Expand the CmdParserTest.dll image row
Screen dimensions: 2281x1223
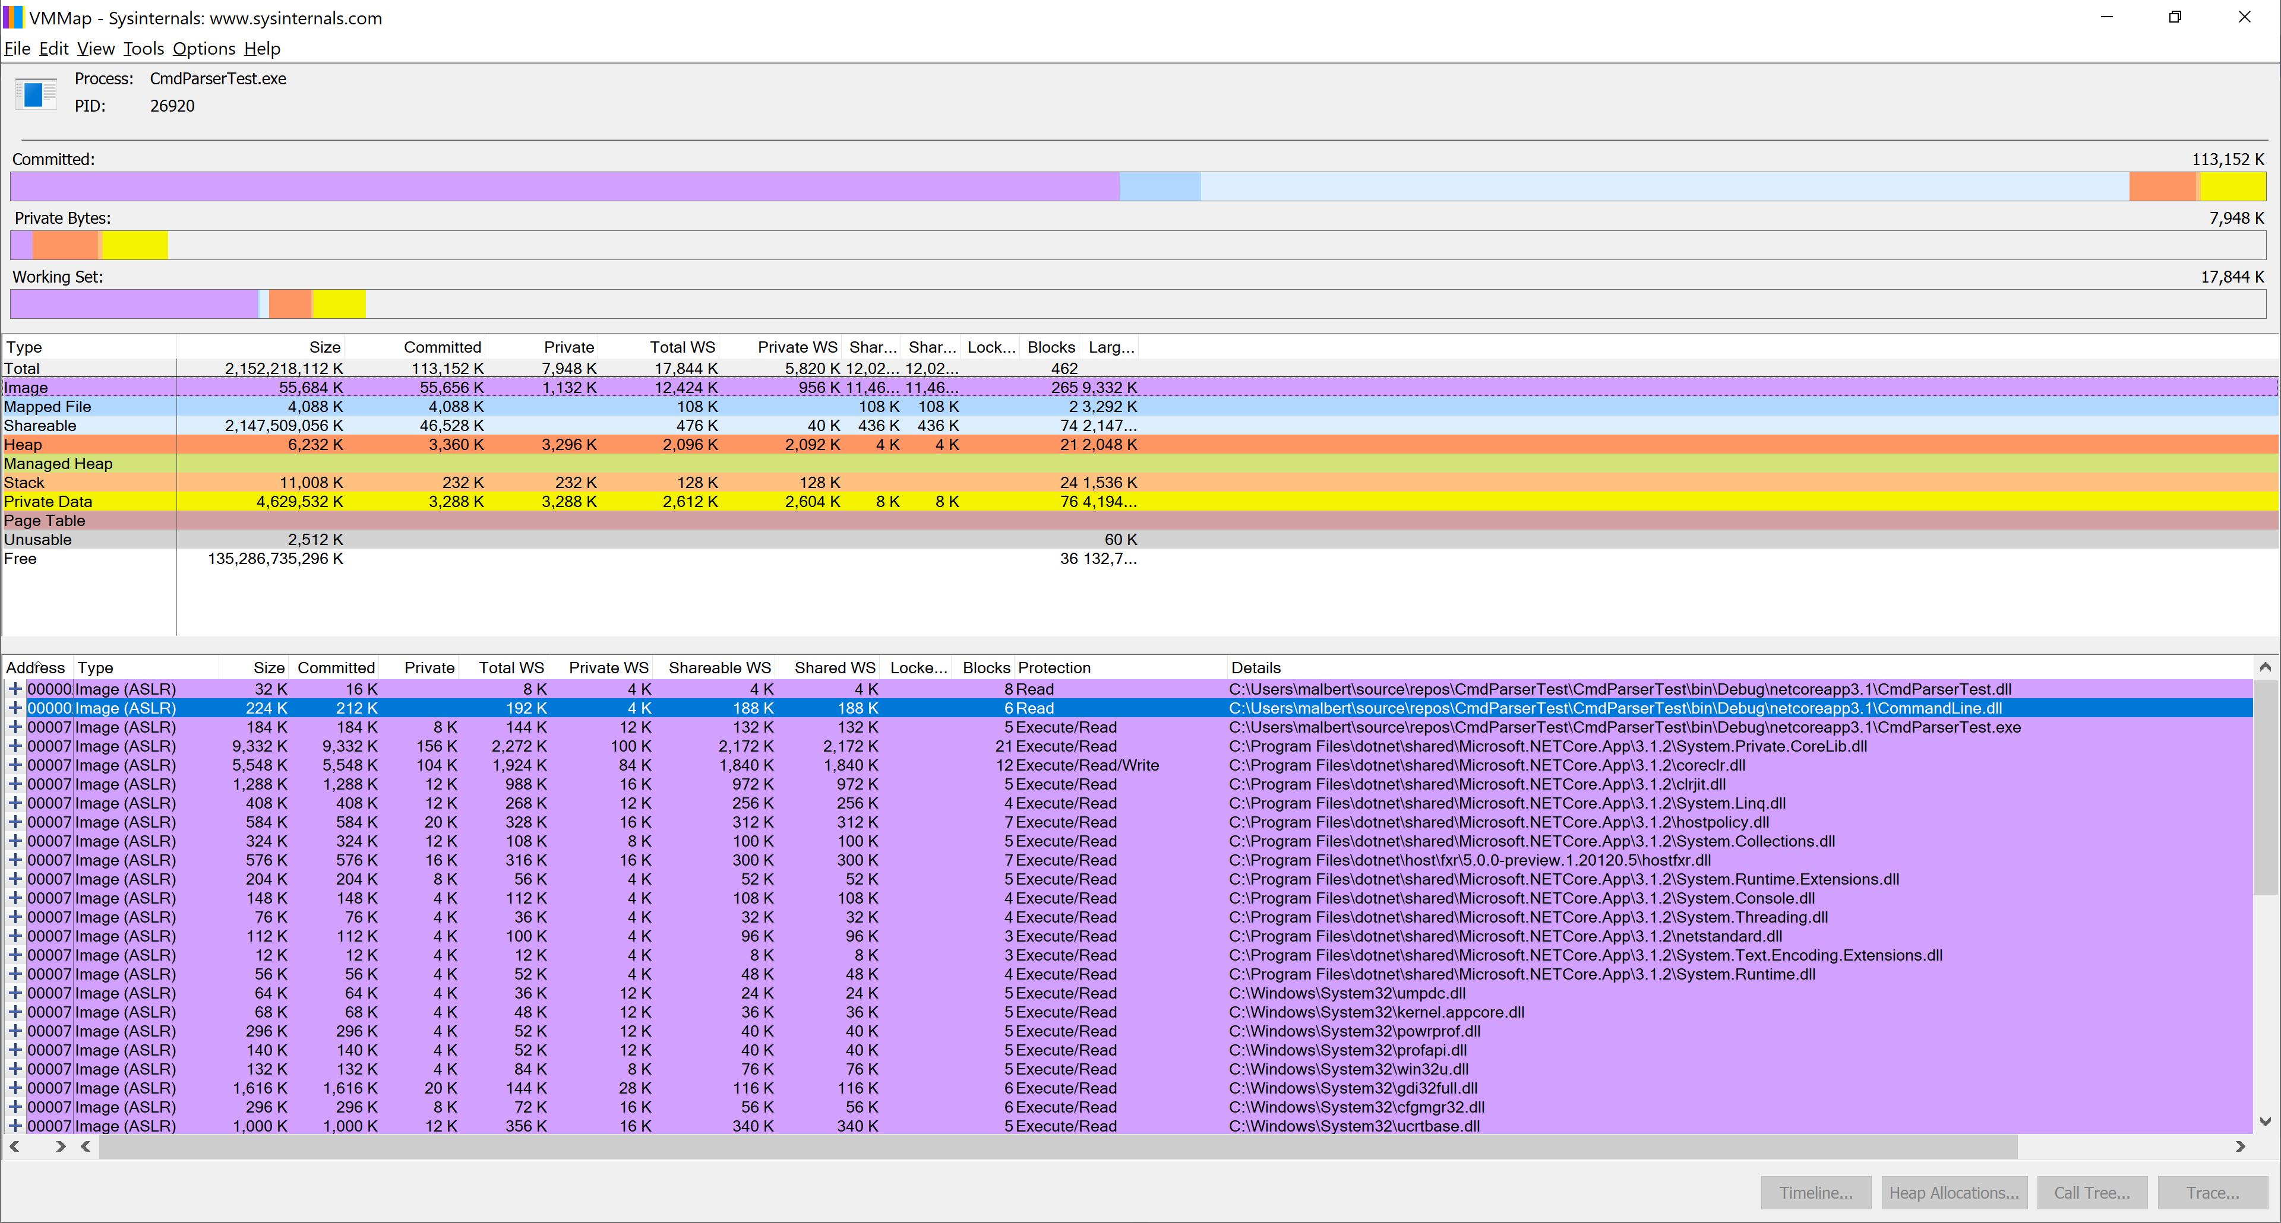click(x=15, y=689)
